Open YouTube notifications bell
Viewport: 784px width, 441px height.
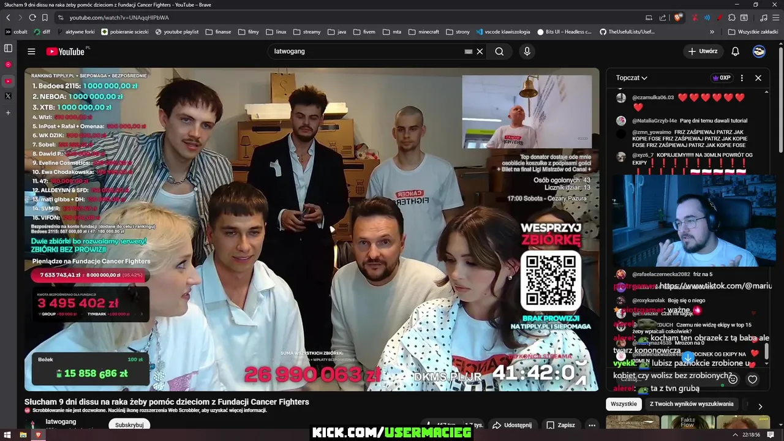tap(735, 51)
